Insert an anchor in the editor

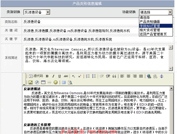[161, 76]
